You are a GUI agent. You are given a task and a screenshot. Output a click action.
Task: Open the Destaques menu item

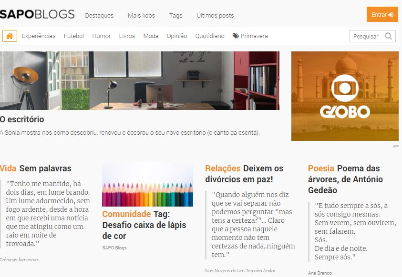(x=99, y=16)
